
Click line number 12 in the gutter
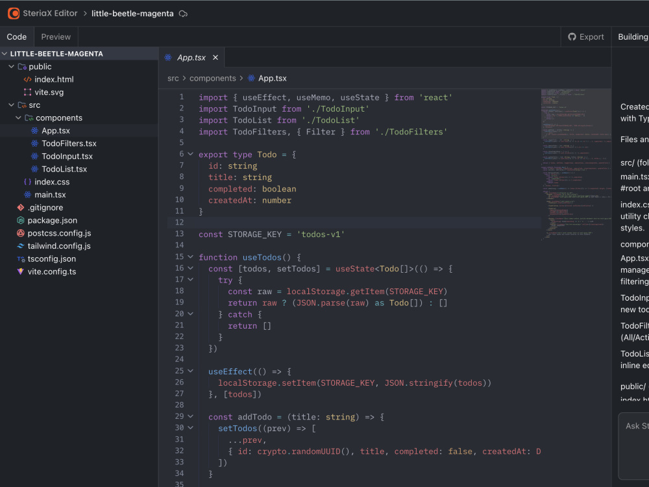(179, 222)
